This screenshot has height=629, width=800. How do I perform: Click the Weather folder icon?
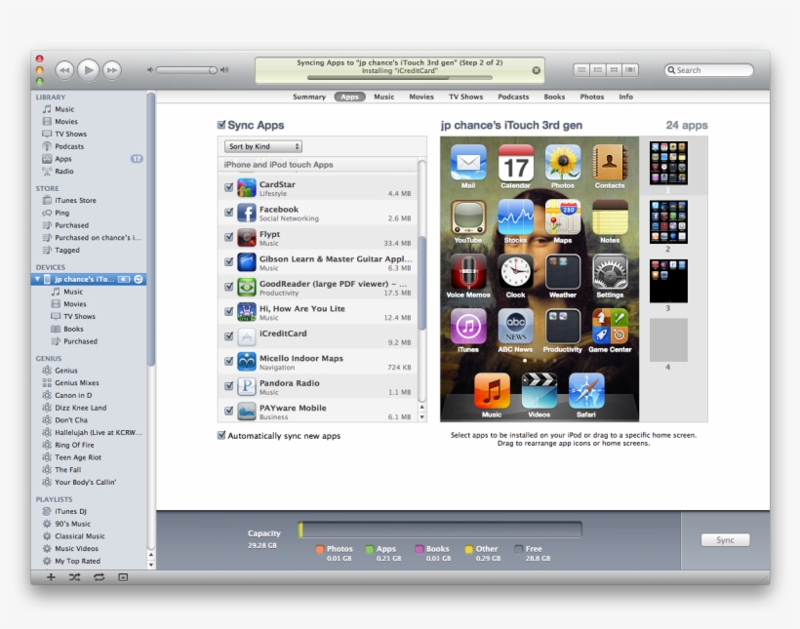(x=563, y=272)
